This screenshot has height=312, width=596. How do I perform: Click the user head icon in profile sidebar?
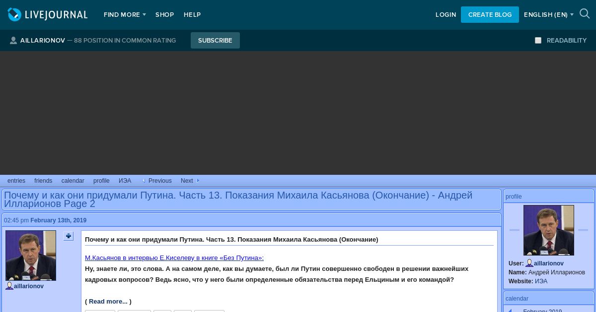[x=529, y=263]
